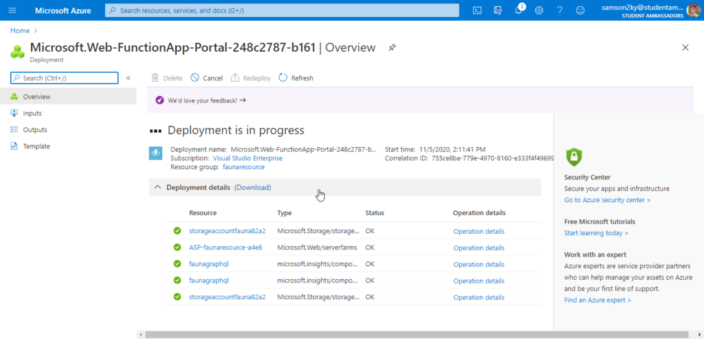Cancel the deployment from the toolbar
The height and width of the screenshot is (339, 704).
[x=206, y=78]
